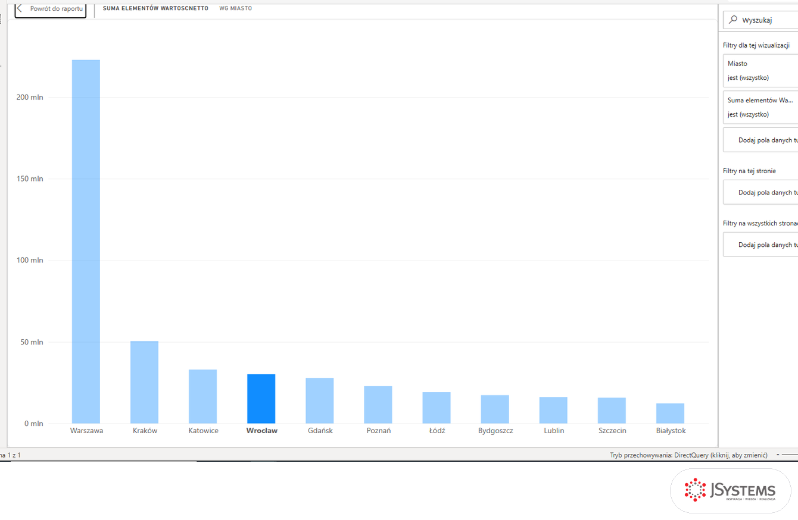Screen dimensions: 798x520
Task: Select the Poznań bar in chart
Action: pyautogui.click(x=378, y=405)
